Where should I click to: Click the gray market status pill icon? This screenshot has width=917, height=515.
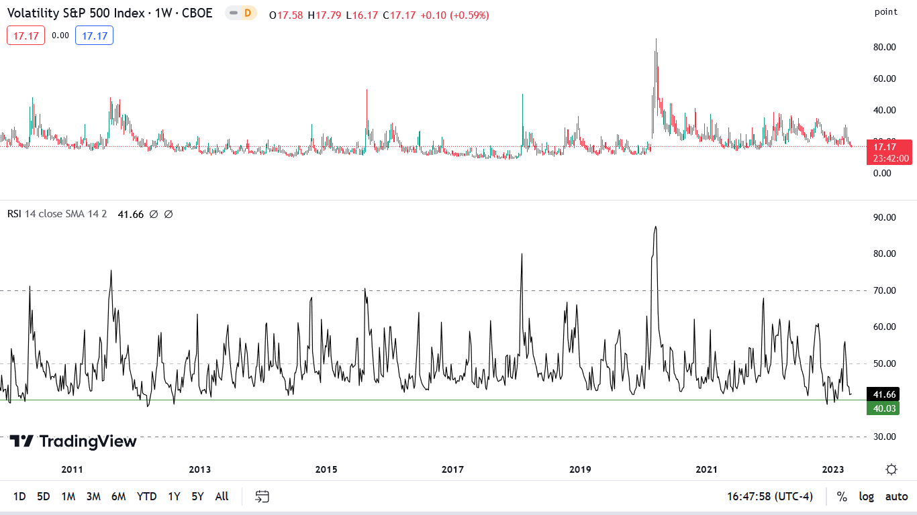click(x=233, y=13)
